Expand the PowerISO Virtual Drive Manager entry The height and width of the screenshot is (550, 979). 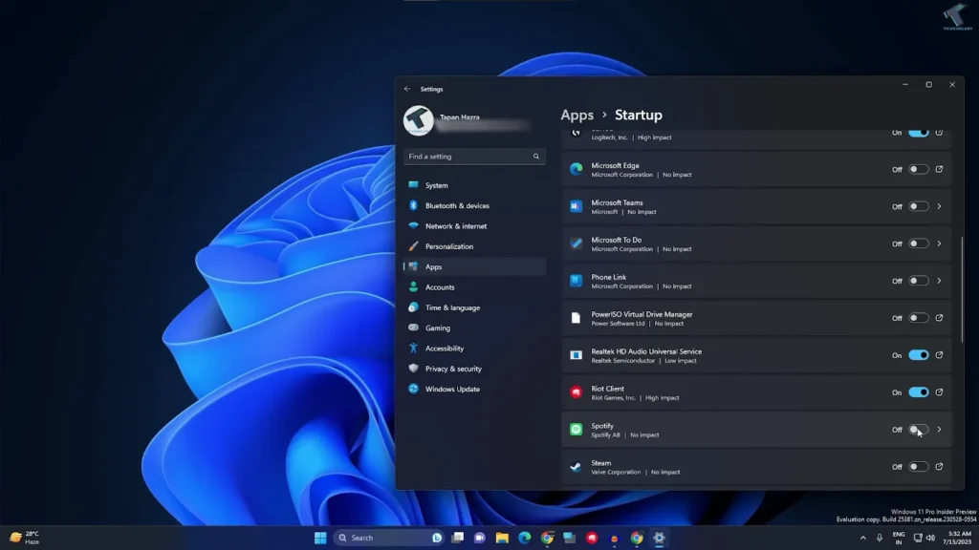pos(938,317)
